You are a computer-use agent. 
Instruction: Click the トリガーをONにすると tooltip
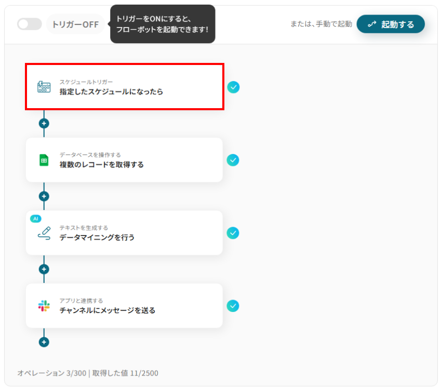tap(163, 24)
